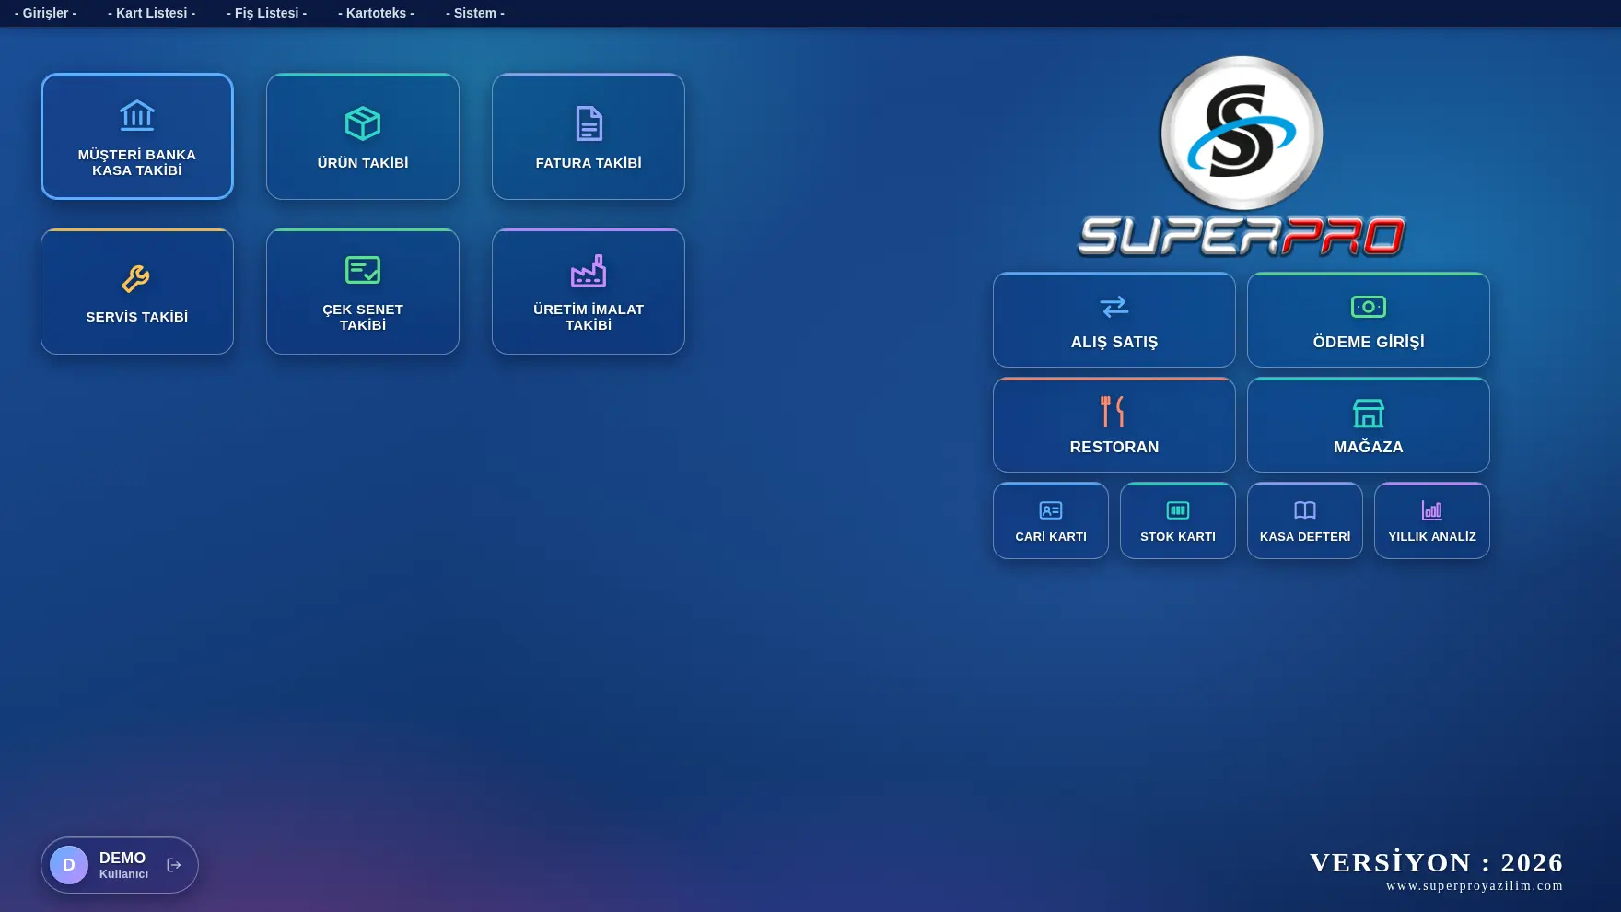
Task: Click the fork and knife Restoran icon
Action: [x=1114, y=412]
